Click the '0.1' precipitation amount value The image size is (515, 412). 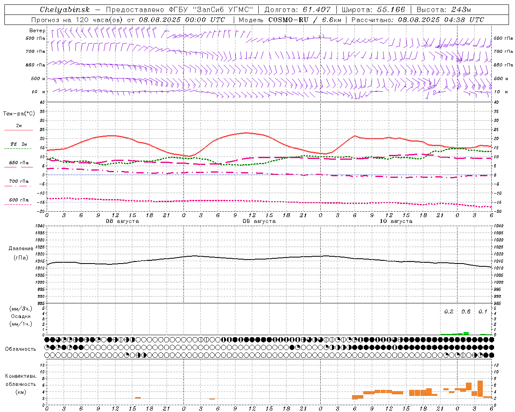coord(483,312)
